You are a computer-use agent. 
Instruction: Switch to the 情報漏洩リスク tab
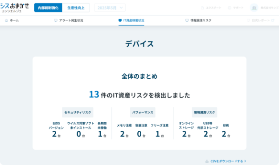coord(198,20)
